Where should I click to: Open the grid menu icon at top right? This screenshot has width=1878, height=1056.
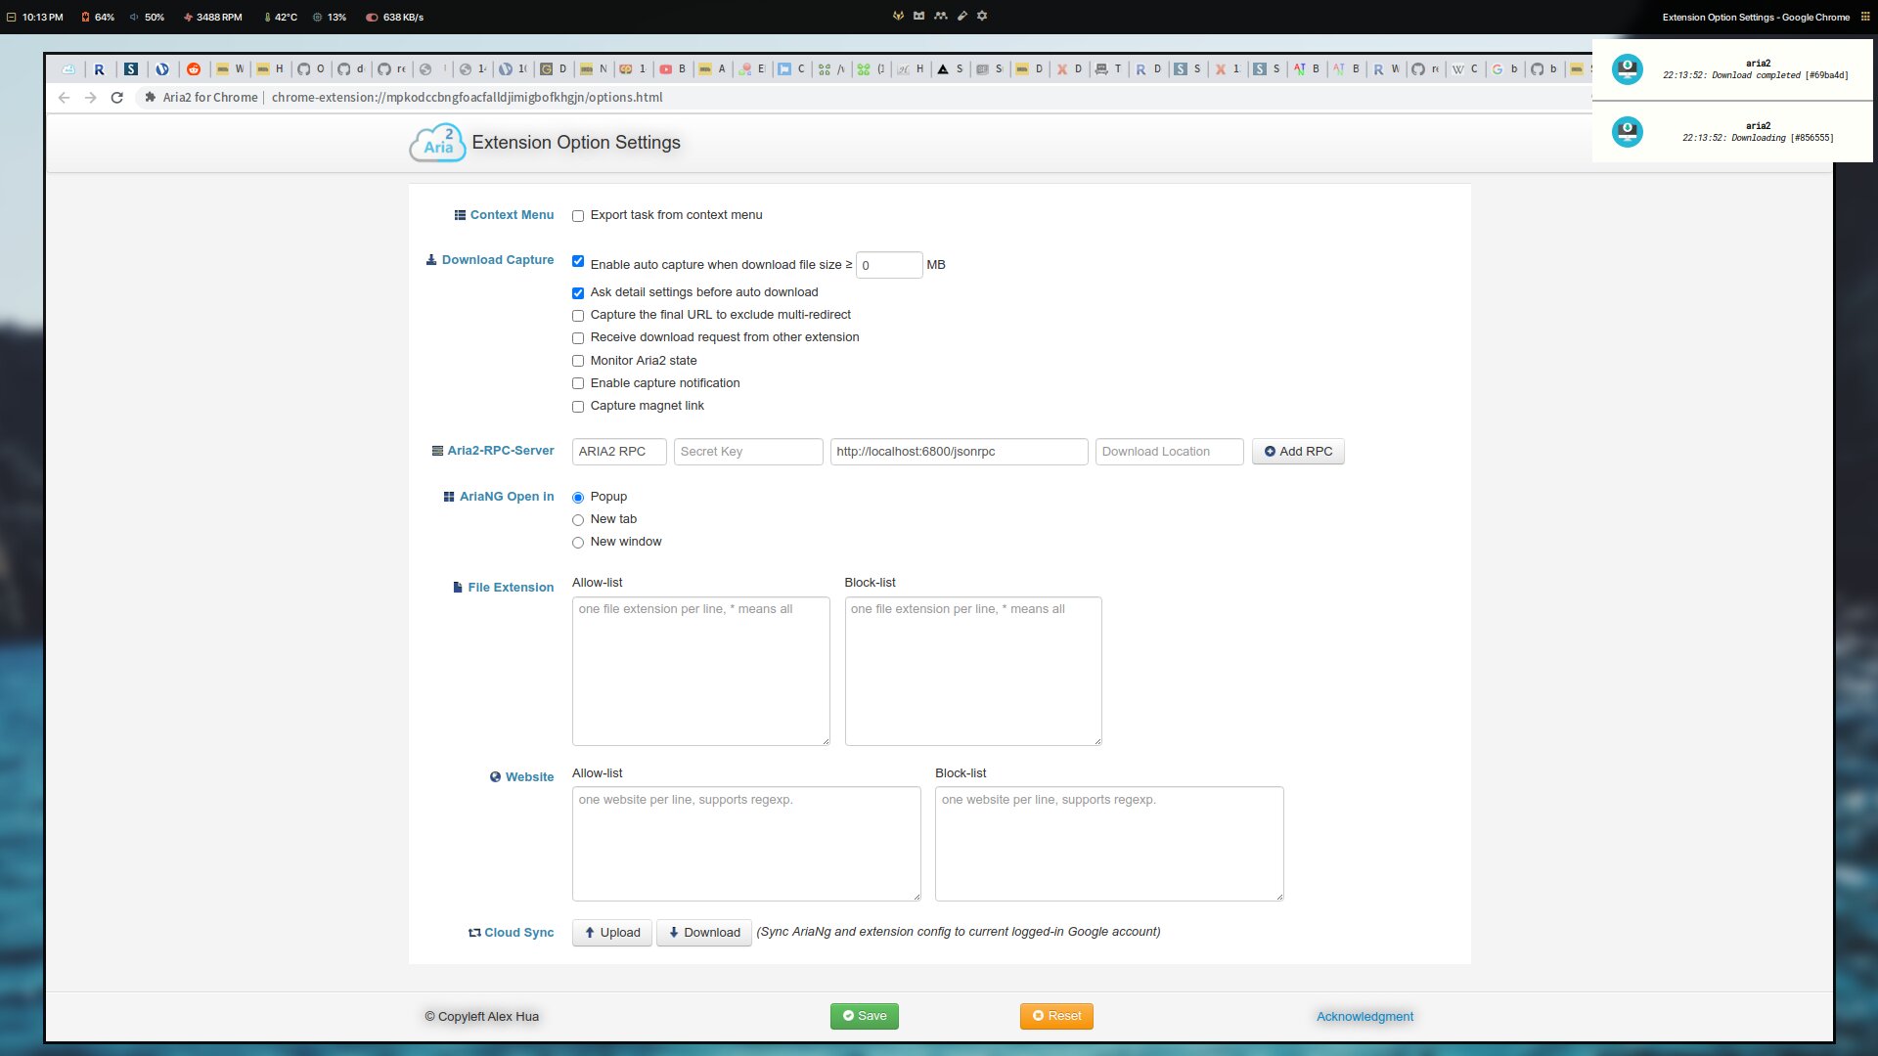1865,17
